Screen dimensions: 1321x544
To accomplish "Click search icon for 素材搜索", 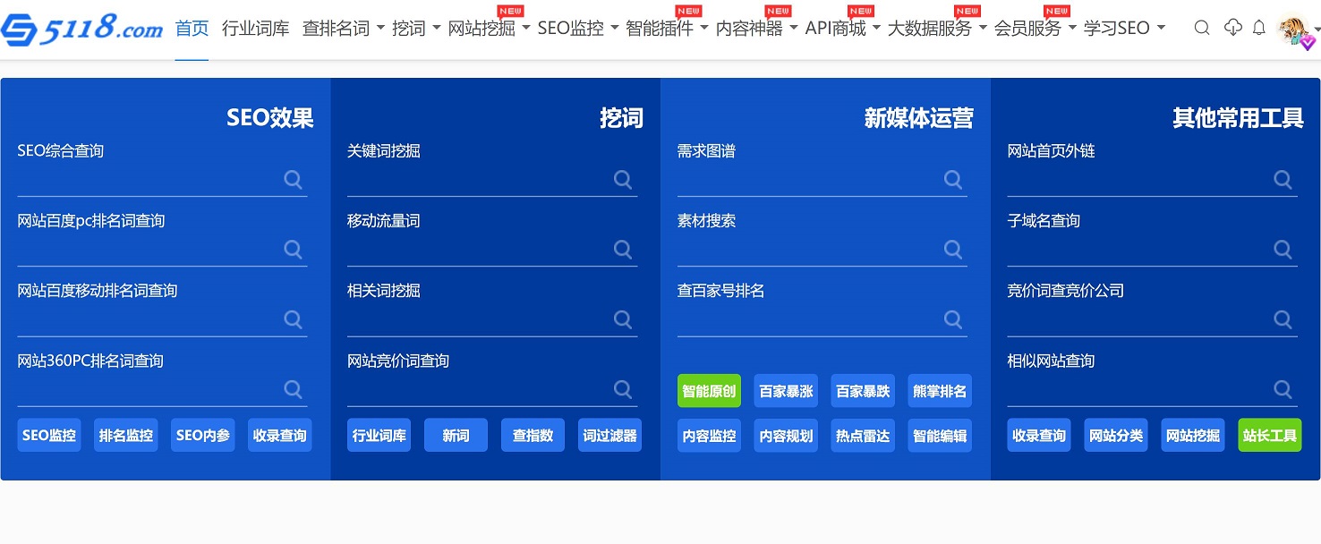I will click(953, 250).
